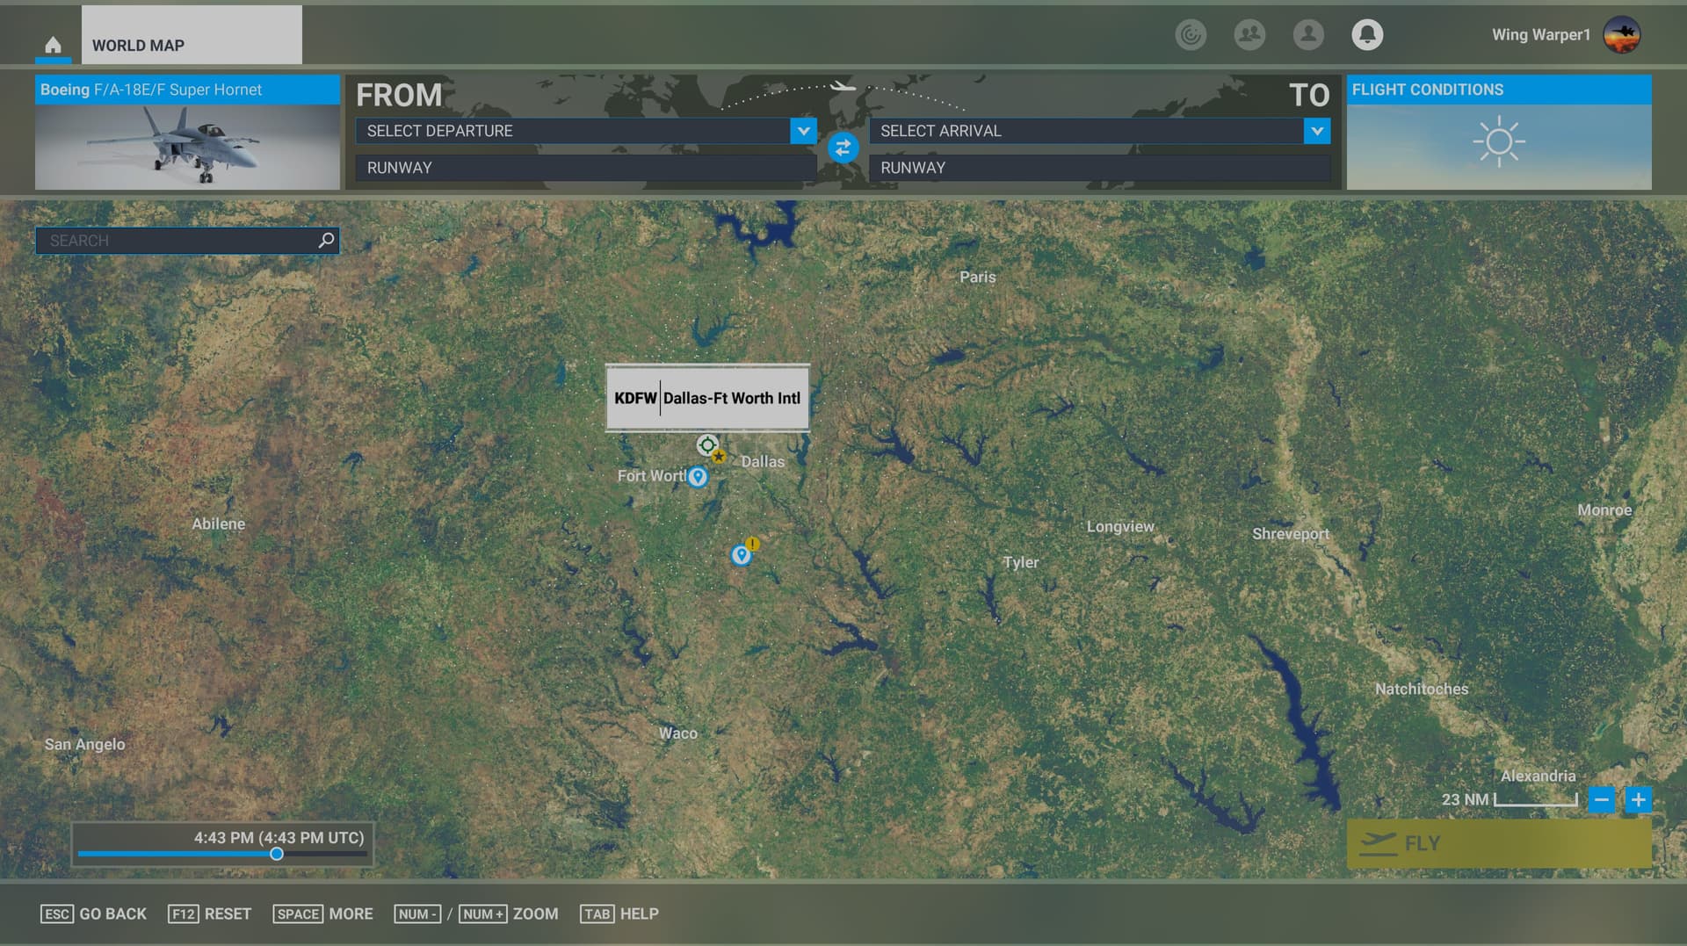Click the swap departure and arrival icon

pos(843,148)
